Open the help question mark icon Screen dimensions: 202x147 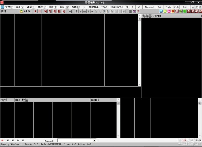pos(138,11)
